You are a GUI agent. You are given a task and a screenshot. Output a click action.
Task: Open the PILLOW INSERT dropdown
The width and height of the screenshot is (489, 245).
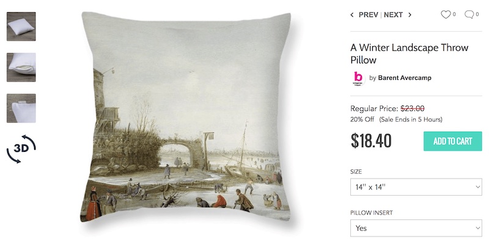416,228
